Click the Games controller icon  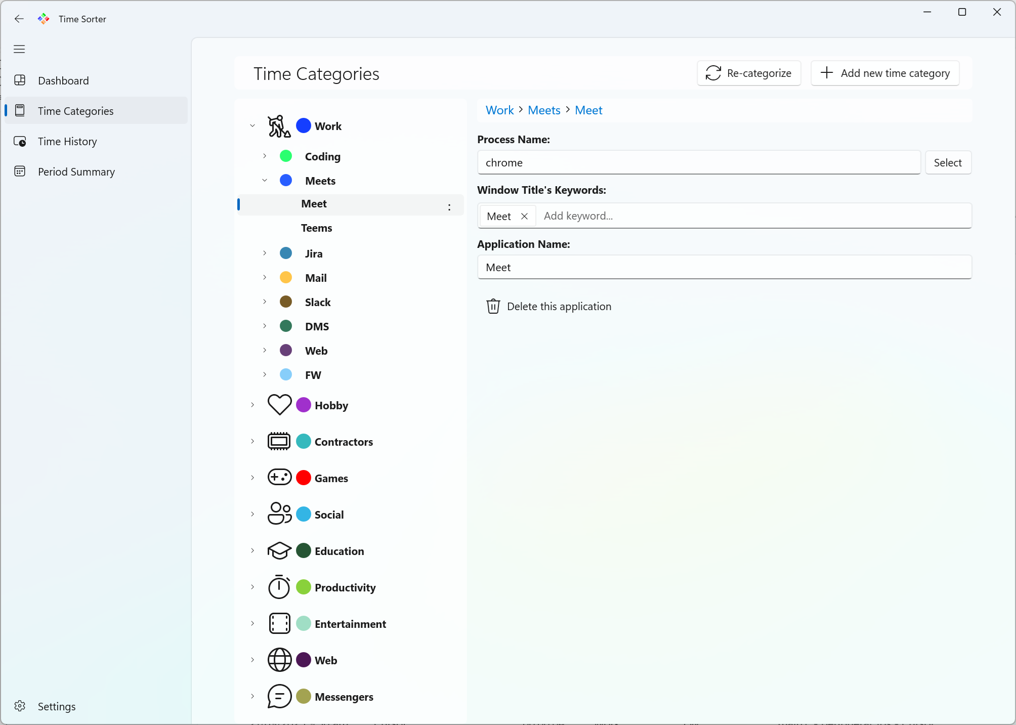coord(279,478)
